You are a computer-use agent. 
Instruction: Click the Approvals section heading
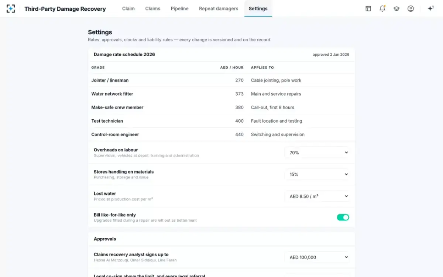click(105, 239)
